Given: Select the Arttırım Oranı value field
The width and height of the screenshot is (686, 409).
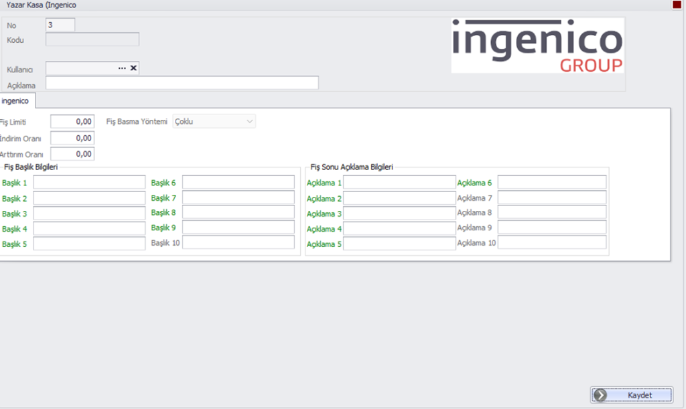Looking at the screenshot, I should [72, 154].
